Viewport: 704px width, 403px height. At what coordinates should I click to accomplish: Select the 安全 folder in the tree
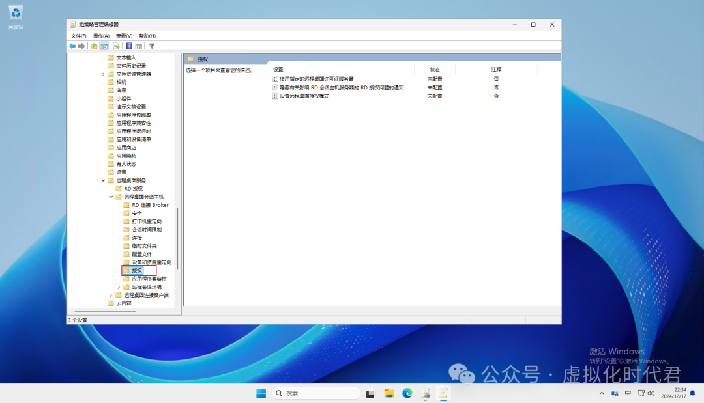pyautogui.click(x=137, y=213)
